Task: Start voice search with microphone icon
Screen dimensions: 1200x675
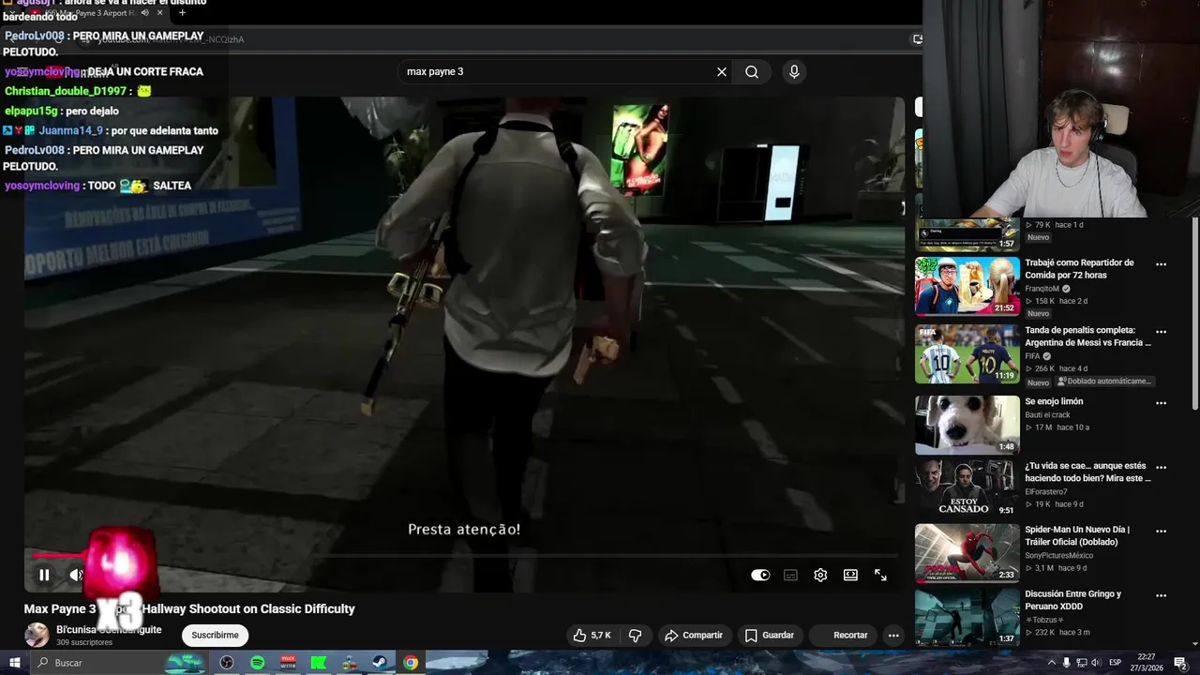Action: point(794,71)
